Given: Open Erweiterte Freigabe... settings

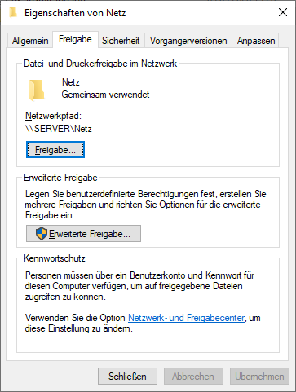Looking at the screenshot, I should [83, 234].
